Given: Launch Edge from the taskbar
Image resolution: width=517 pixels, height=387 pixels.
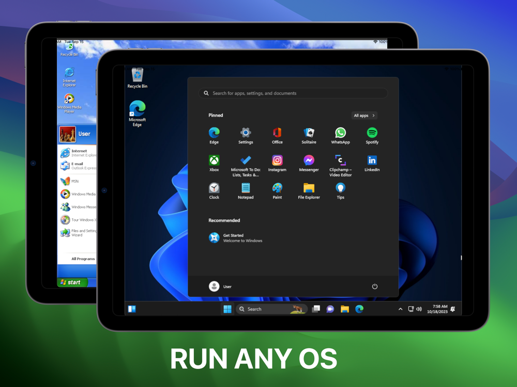Looking at the screenshot, I should tap(359, 309).
